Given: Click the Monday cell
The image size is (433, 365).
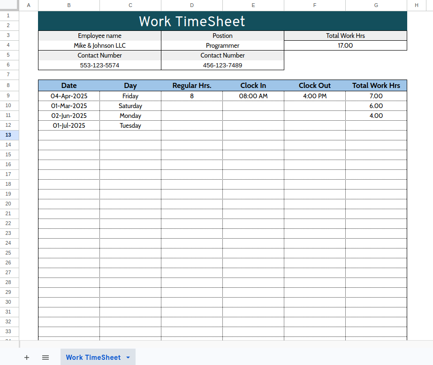Looking at the screenshot, I should pyautogui.click(x=130, y=116).
